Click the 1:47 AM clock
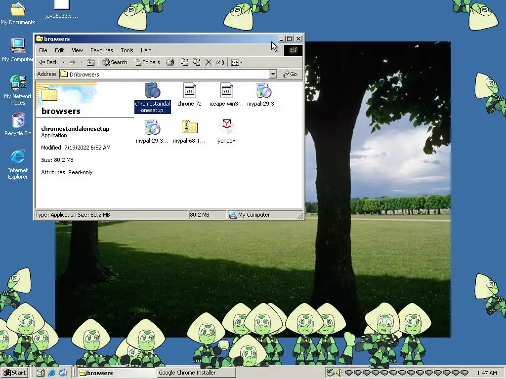The image size is (506, 379). 487,373
